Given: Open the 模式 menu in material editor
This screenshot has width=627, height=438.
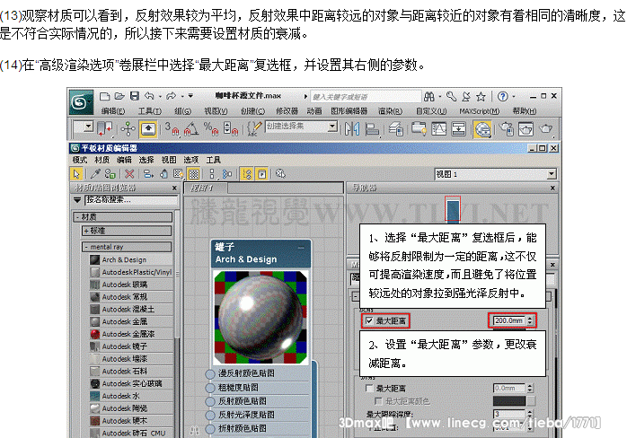Looking at the screenshot, I should (80, 160).
